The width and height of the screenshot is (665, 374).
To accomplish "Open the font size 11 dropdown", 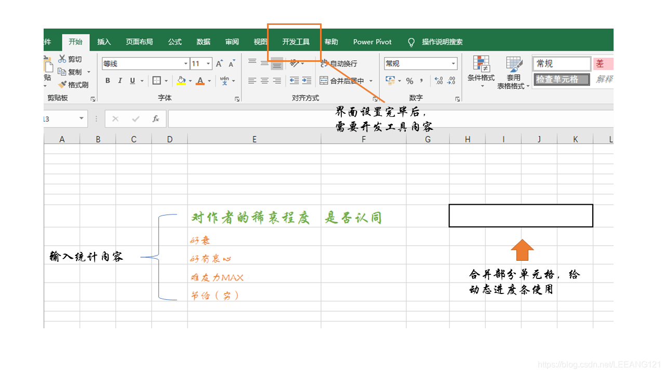I will click(x=208, y=64).
